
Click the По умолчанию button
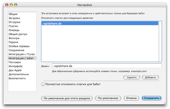(108, 98)
